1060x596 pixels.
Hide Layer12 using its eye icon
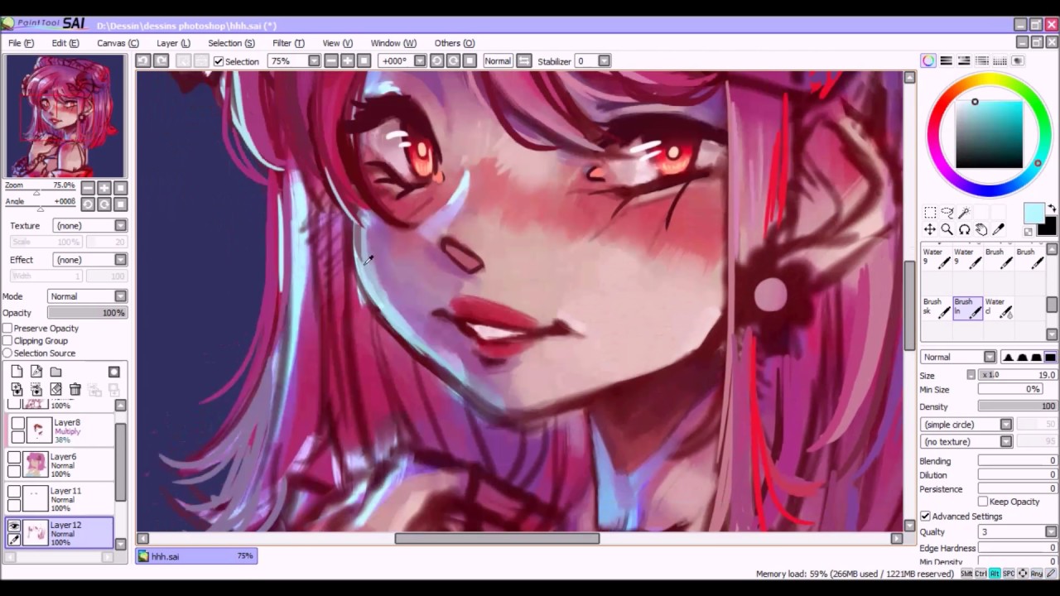tap(14, 526)
